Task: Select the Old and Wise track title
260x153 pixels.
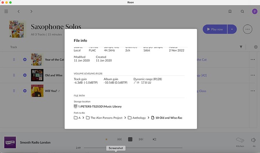Action: coord(54,75)
